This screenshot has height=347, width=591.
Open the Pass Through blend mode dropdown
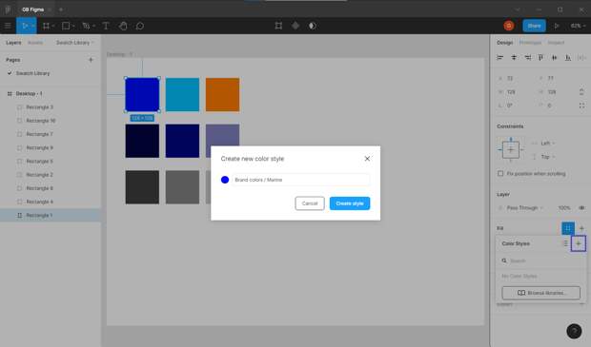(x=524, y=208)
